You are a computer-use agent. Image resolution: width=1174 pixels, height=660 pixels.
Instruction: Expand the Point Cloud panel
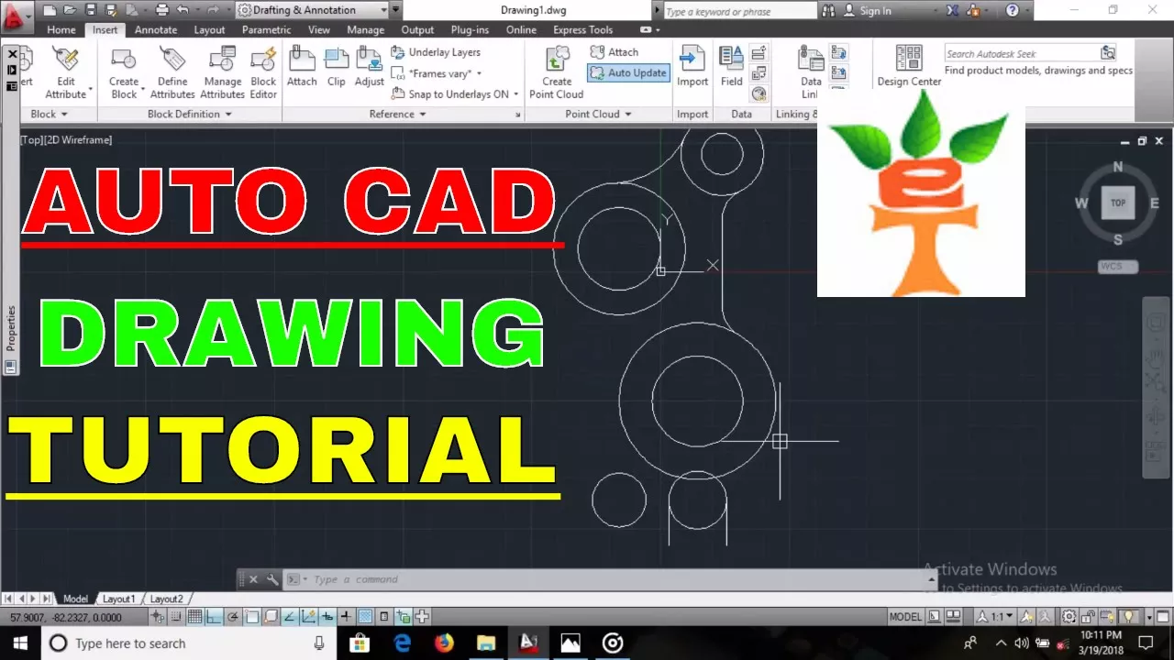pos(599,114)
